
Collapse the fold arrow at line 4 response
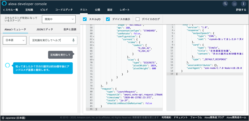click(x=174, y=30)
